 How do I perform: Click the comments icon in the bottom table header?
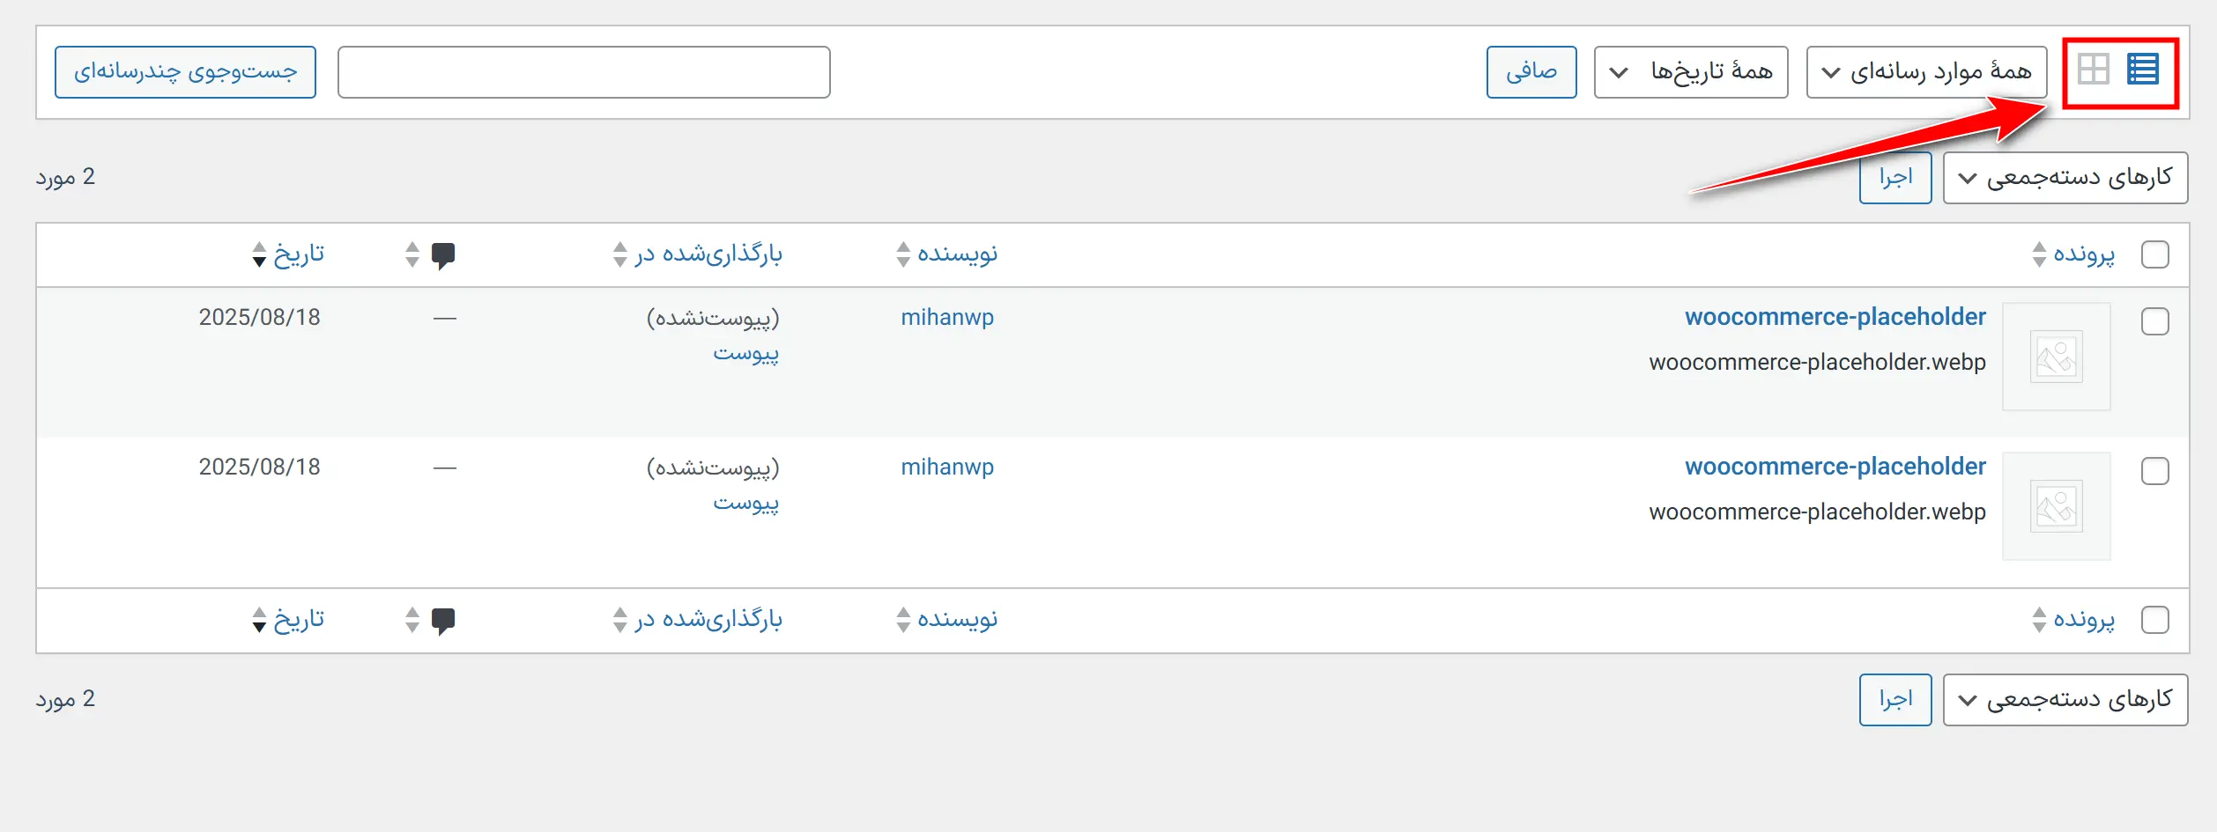[444, 620]
